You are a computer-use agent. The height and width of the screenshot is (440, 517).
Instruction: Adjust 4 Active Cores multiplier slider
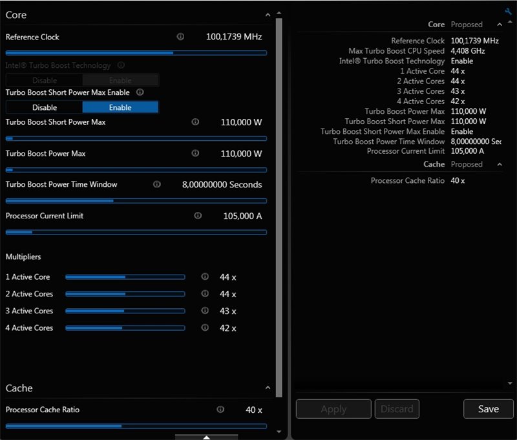(x=125, y=328)
